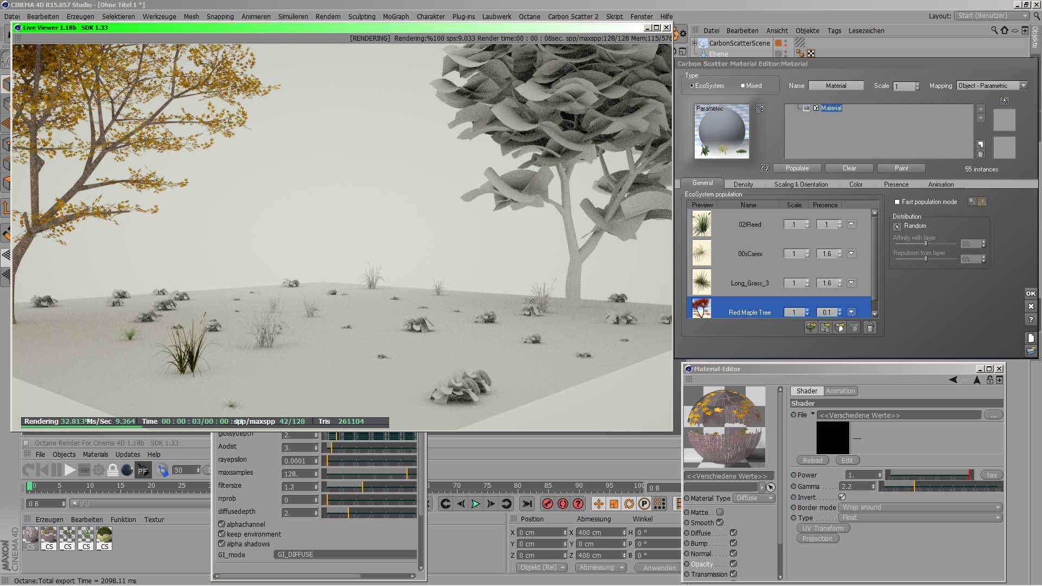Toggle the alphachannel checkbox
The height and width of the screenshot is (586, 1042).
[221, 524]
